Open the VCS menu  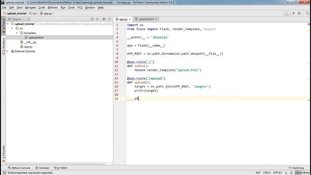(80, 8)
